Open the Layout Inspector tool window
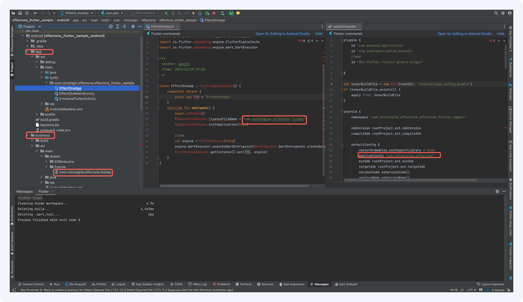The height and width of the screenshot is (302, 523). pos(490,284)
